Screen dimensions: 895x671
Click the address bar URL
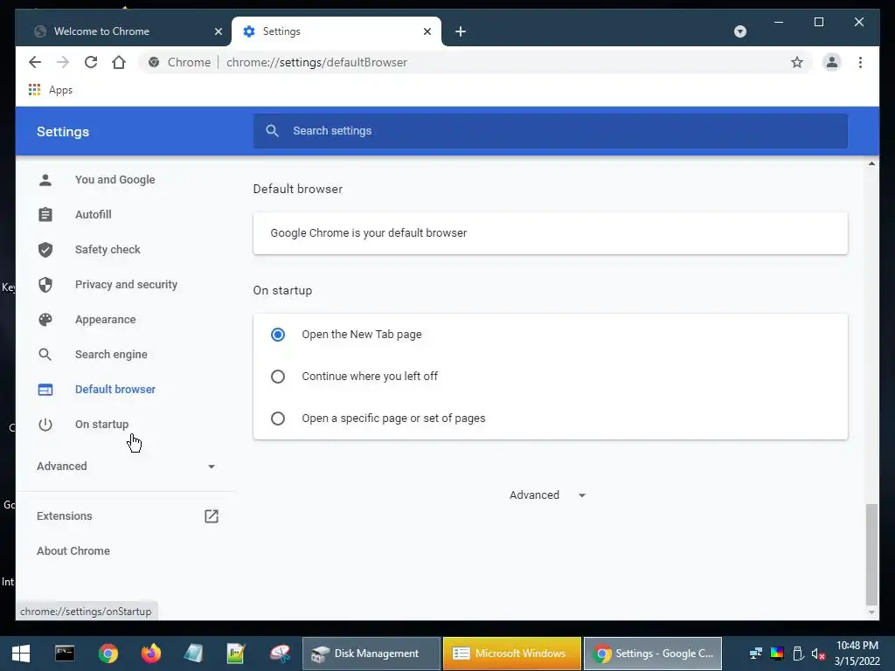(316, 62)
